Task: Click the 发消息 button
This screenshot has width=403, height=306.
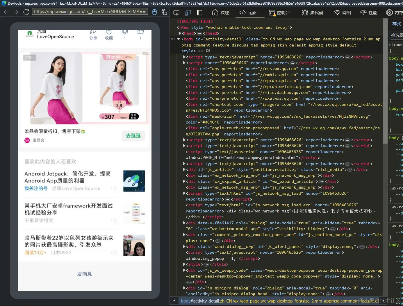Action: click(85, 274)
